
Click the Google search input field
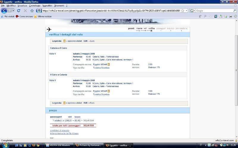214,11
